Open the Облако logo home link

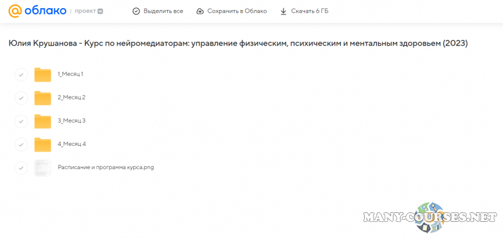pyautogui.click(x=37, y=11)
